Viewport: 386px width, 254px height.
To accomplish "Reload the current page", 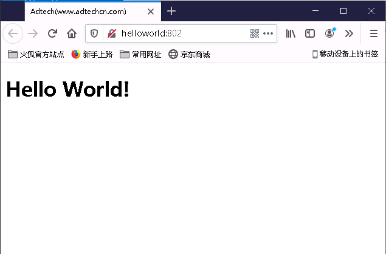I will pyautogui.click(x=52, y=33).
